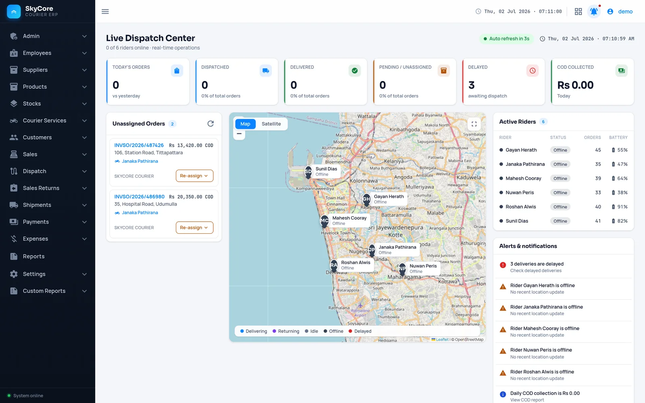645x403 pixels.
Task: Select Nuwan Peris rider row
Action: tap(564, 193)
